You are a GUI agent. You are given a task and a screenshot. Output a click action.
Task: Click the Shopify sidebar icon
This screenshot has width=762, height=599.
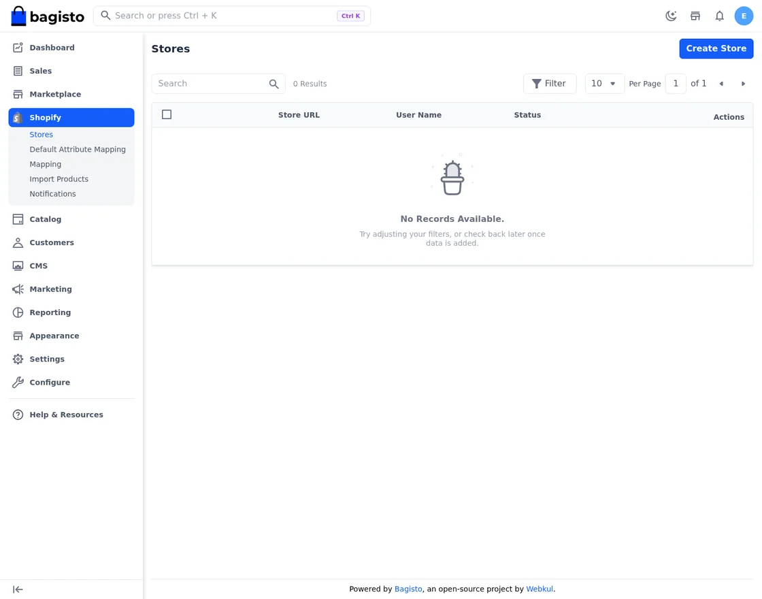pos(18,118)
